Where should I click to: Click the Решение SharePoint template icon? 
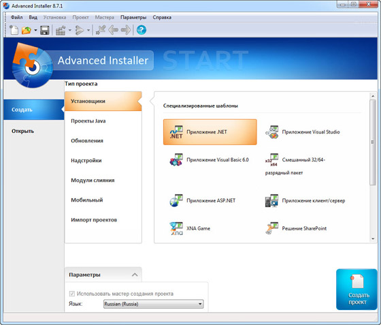point(271,228)
